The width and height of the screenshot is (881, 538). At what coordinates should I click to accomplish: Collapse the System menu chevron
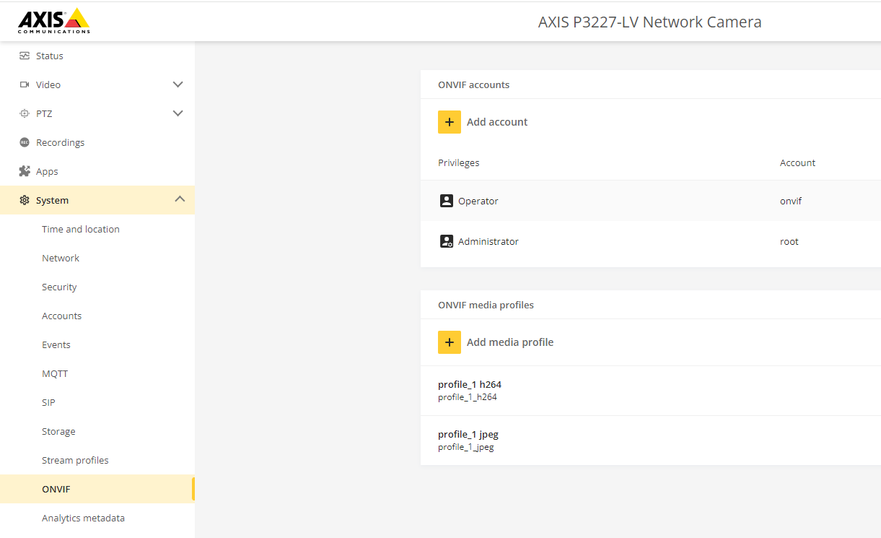point(180,199)
